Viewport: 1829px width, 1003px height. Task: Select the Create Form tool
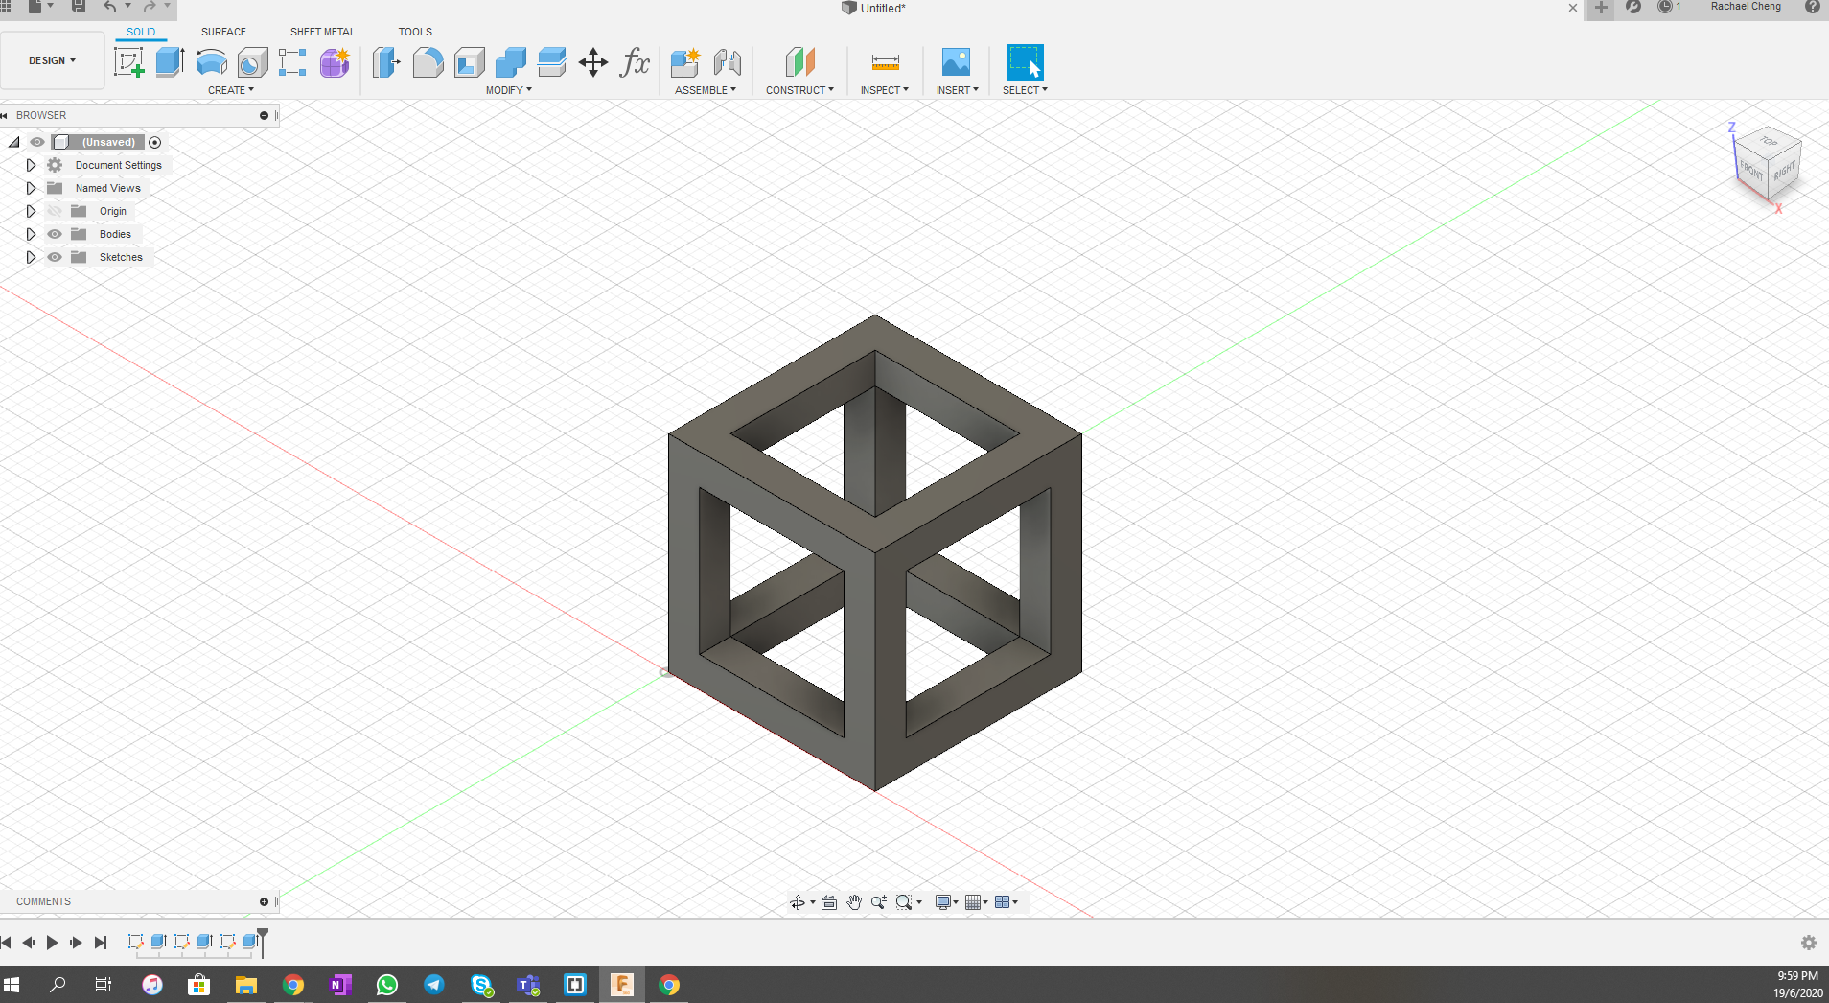click(334, 62)
